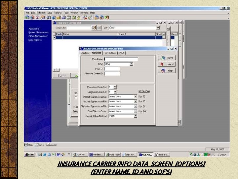Viewport: 238px width, 179px height.
Task: Open the Activities menu
Action: coord(41,13)
